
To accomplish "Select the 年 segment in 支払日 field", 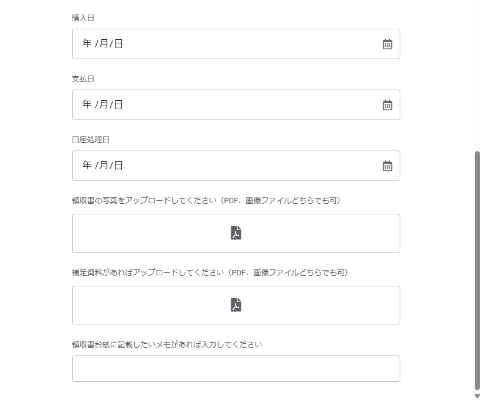I will click(x=87, y=104).
